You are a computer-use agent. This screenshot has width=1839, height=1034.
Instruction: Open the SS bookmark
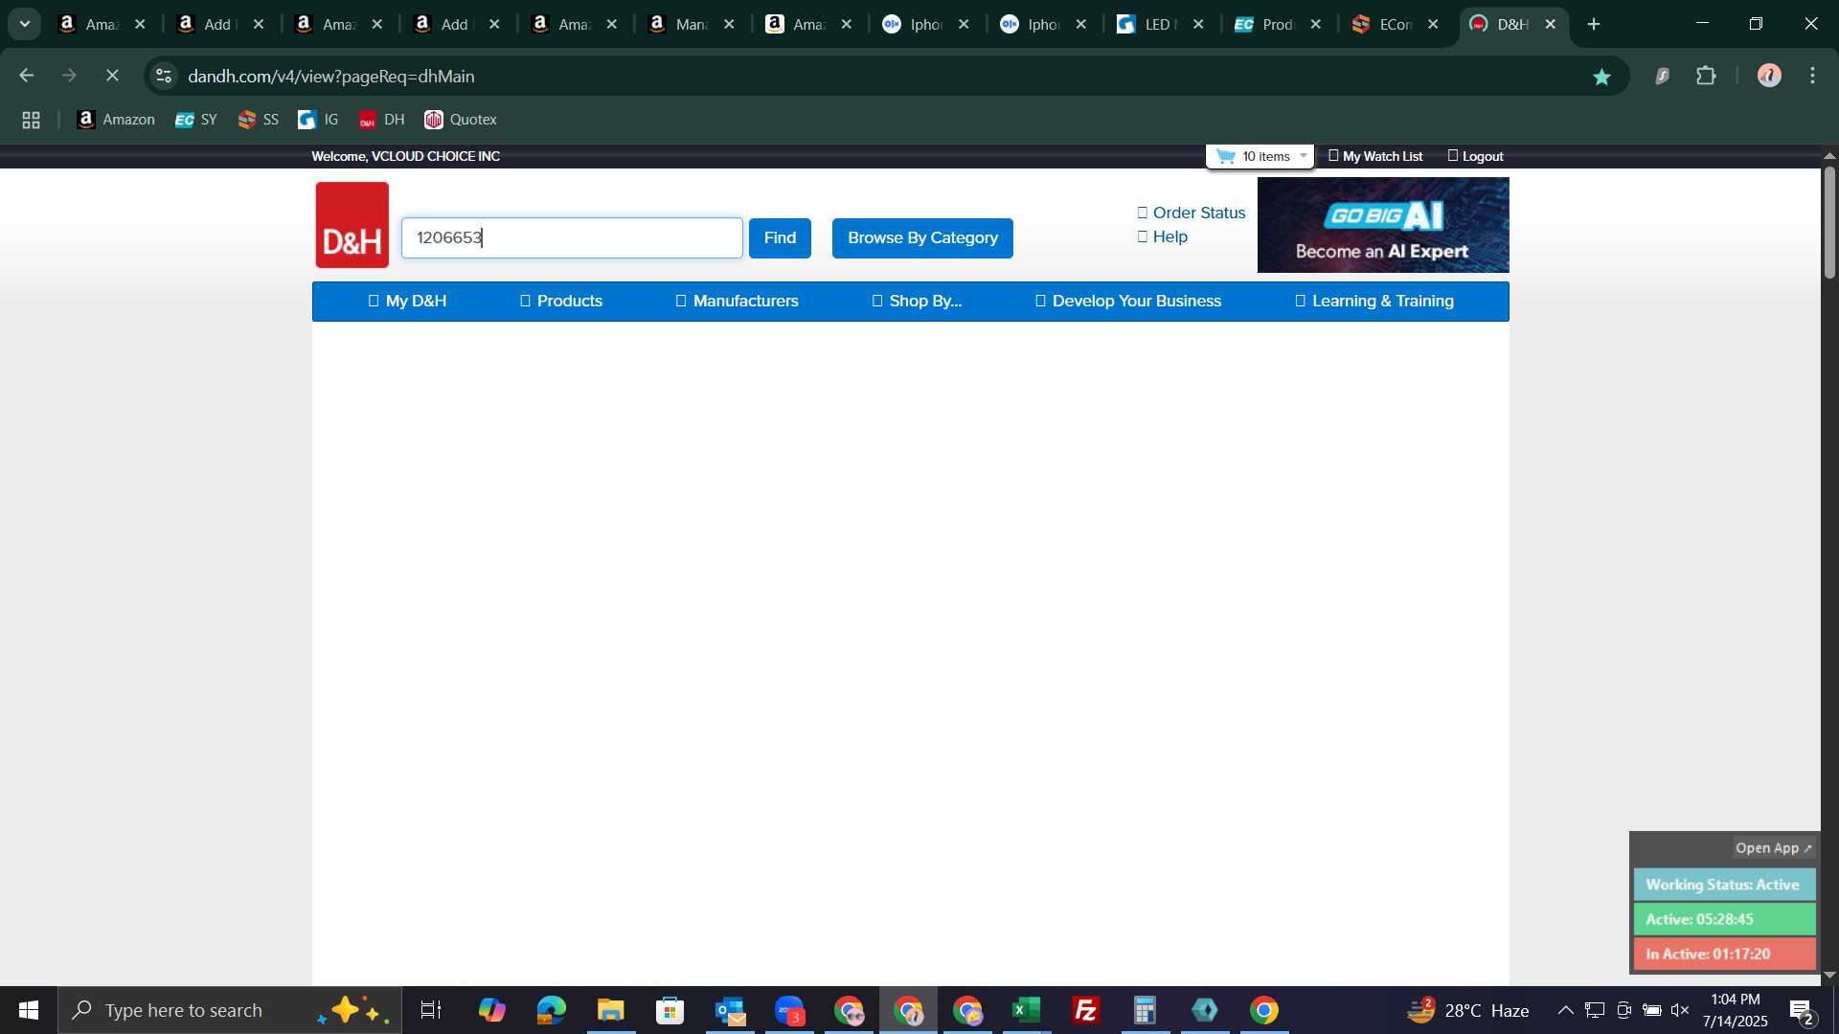tap(259, 120)
